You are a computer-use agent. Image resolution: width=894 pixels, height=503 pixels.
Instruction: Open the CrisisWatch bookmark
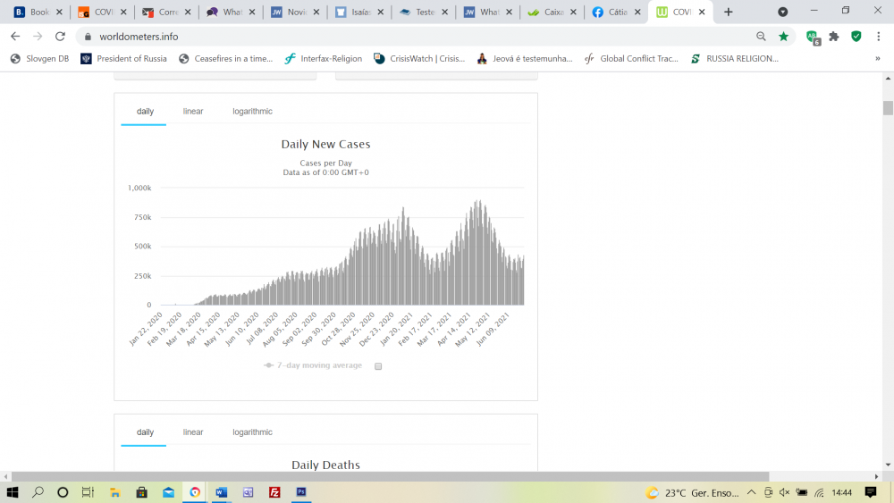(419, 59)
